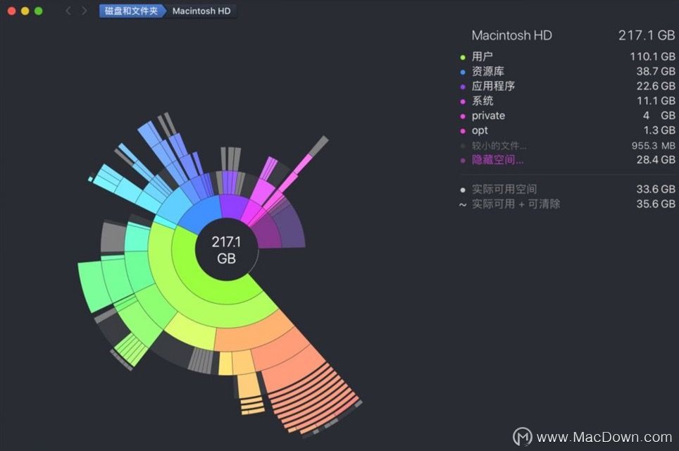Click the 22.6 GB size value
Viewport: 679px width, 451px height.
tap(656, 86)
